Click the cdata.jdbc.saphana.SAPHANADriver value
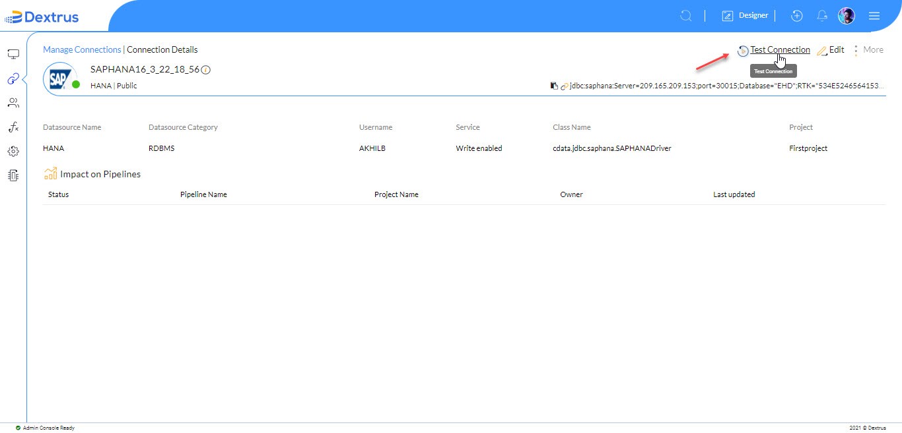The height and width of the screenshot is (433, 902). (x=612, y=148)
